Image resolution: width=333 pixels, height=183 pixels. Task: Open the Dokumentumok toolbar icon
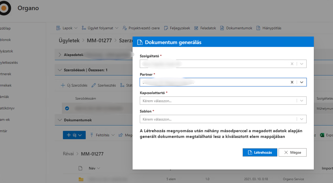(222, 28)
